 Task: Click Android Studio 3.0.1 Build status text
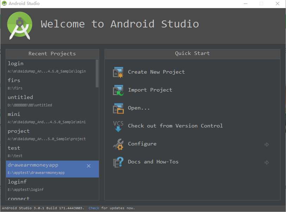43,208
